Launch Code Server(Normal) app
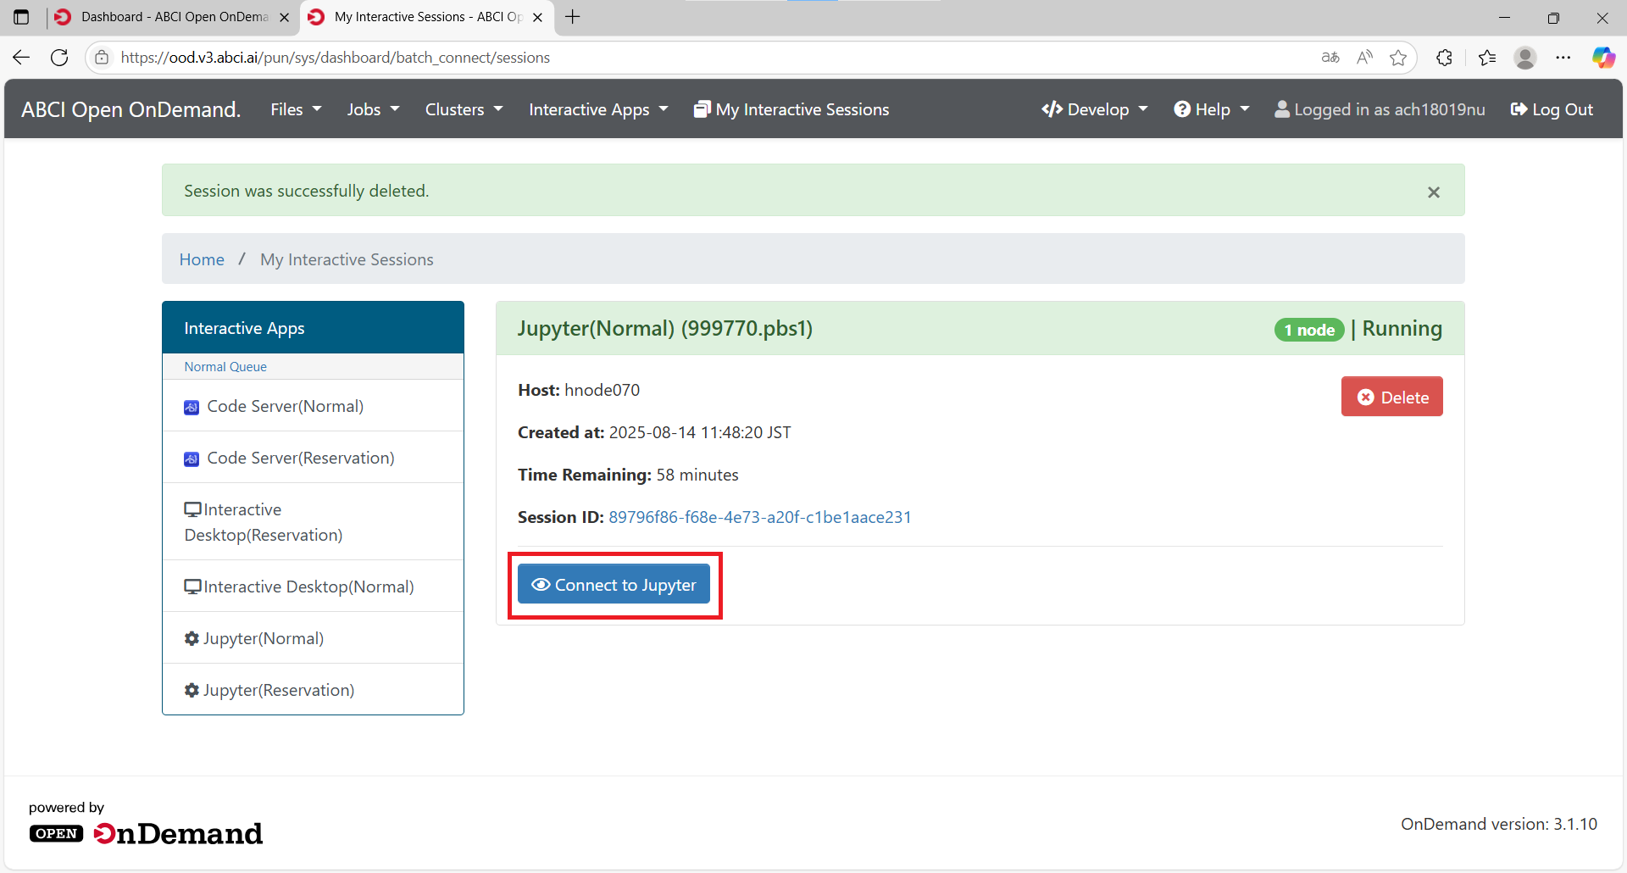 pos(313,406)
